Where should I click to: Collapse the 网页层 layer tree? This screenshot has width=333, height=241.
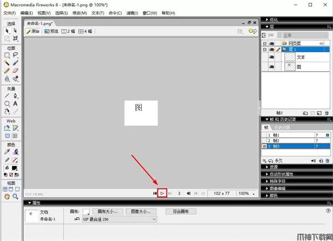tap(265, 43)
